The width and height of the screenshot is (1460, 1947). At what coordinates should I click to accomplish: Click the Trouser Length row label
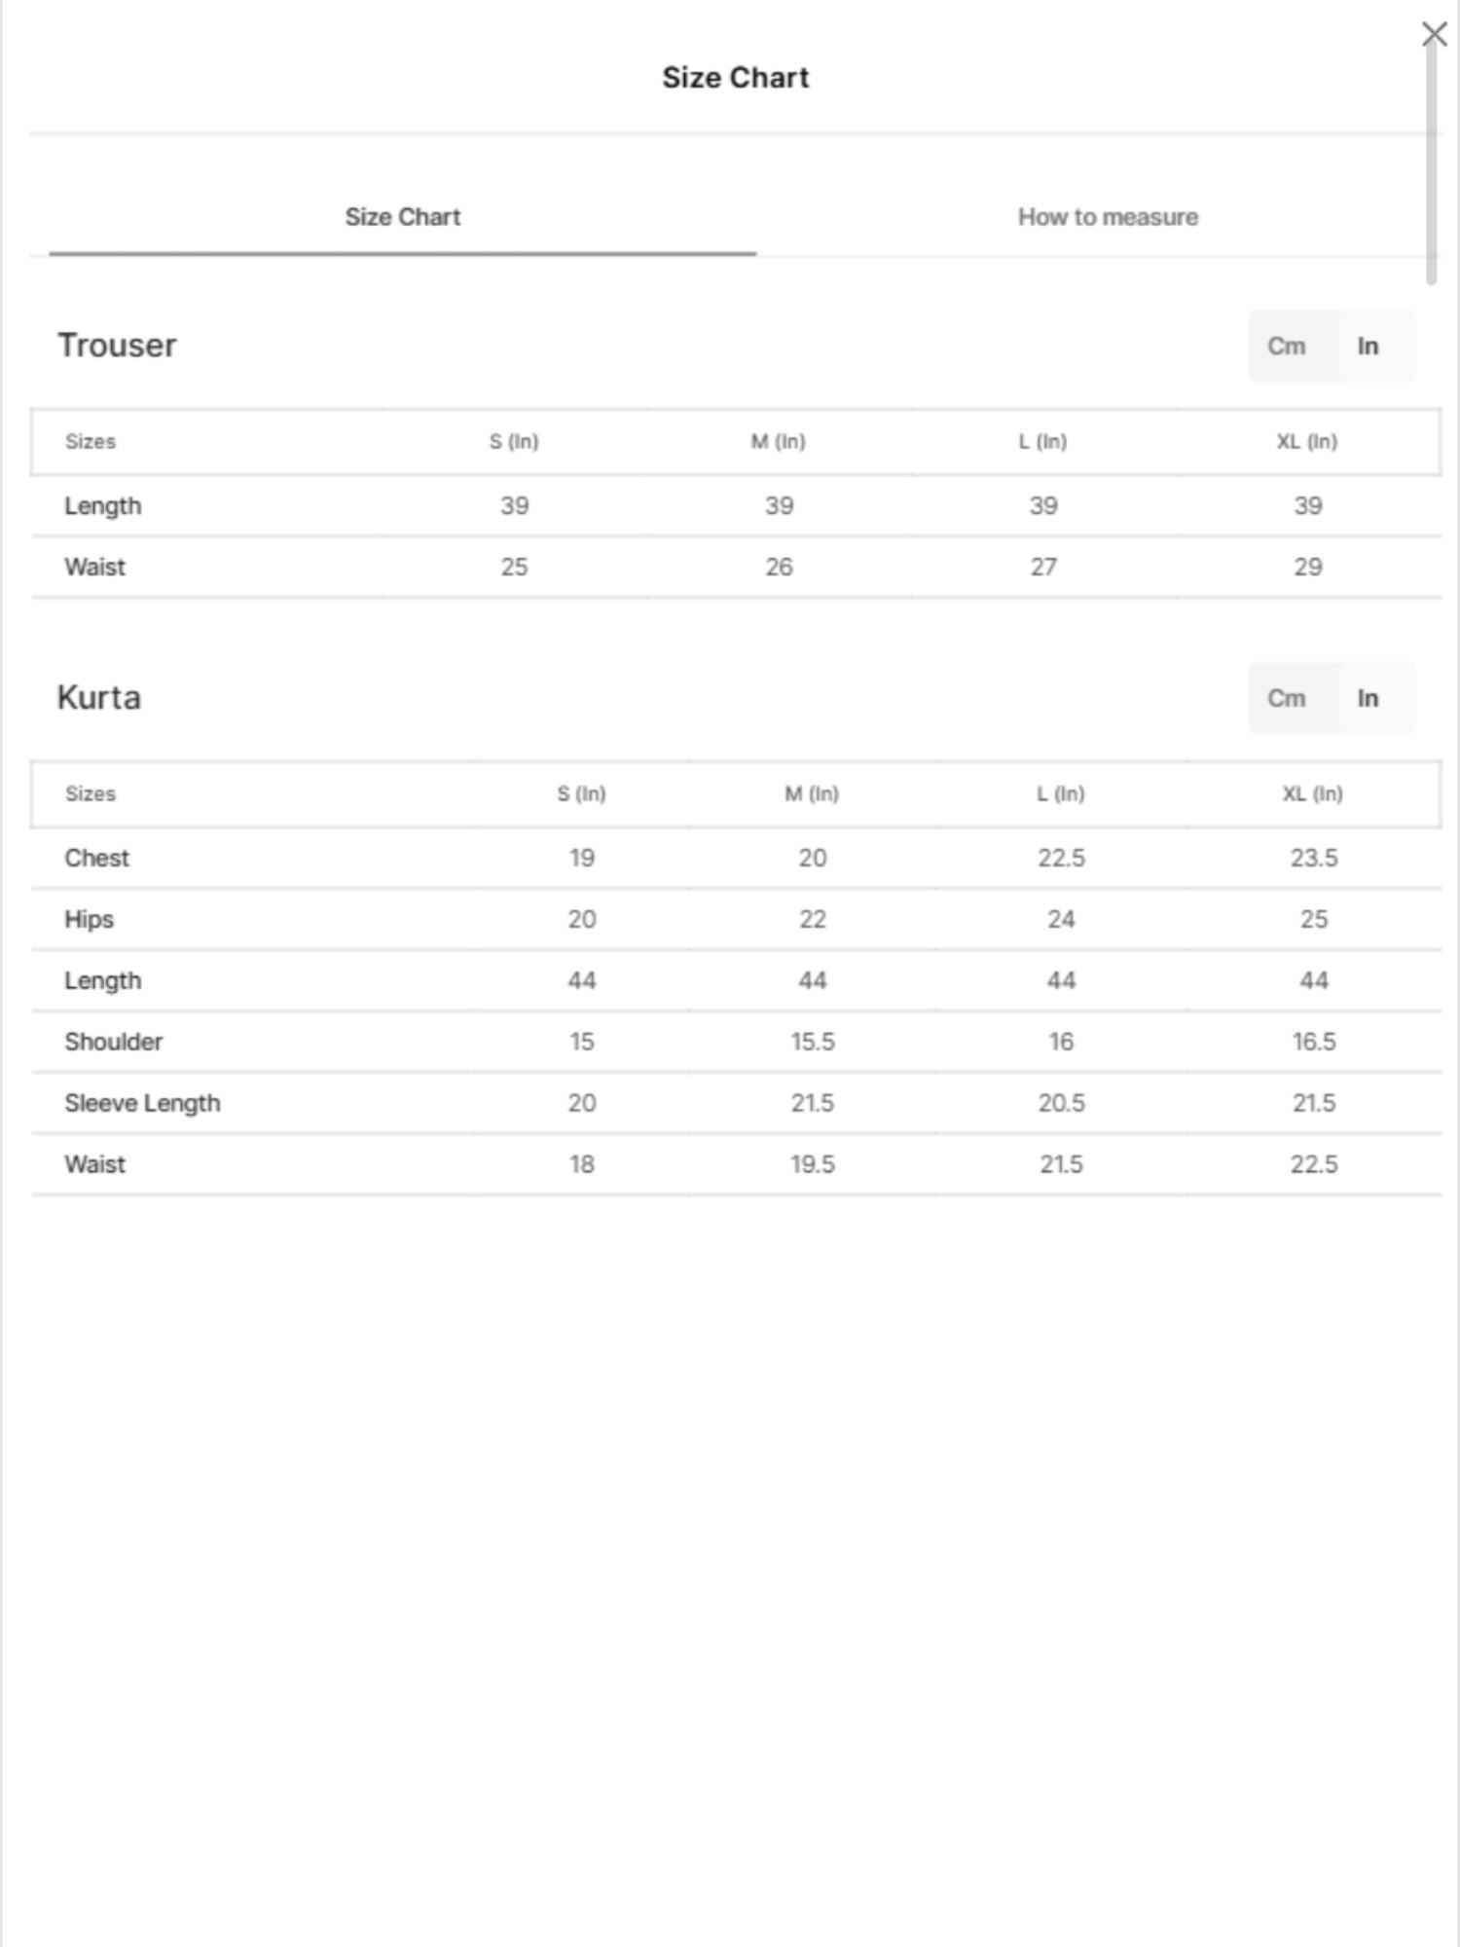[102, 507]
